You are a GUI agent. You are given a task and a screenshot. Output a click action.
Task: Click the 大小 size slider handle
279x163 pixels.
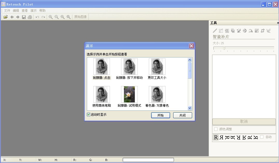coord(224,48)
